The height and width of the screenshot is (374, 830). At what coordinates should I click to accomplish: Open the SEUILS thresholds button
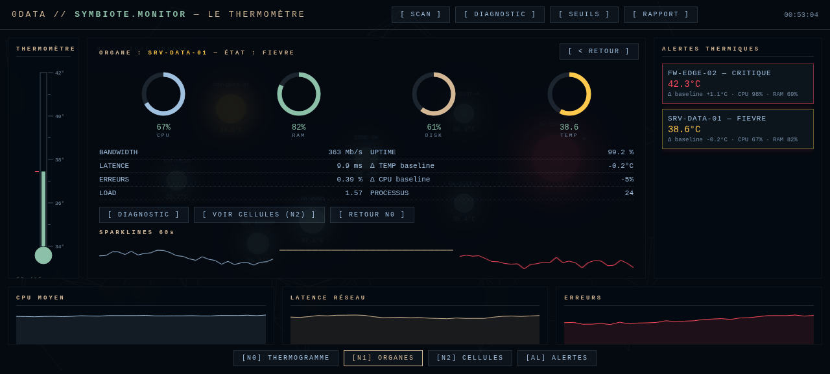[584, 15]
